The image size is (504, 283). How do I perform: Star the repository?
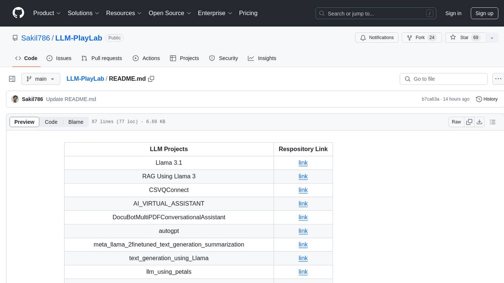click(465, 38)
